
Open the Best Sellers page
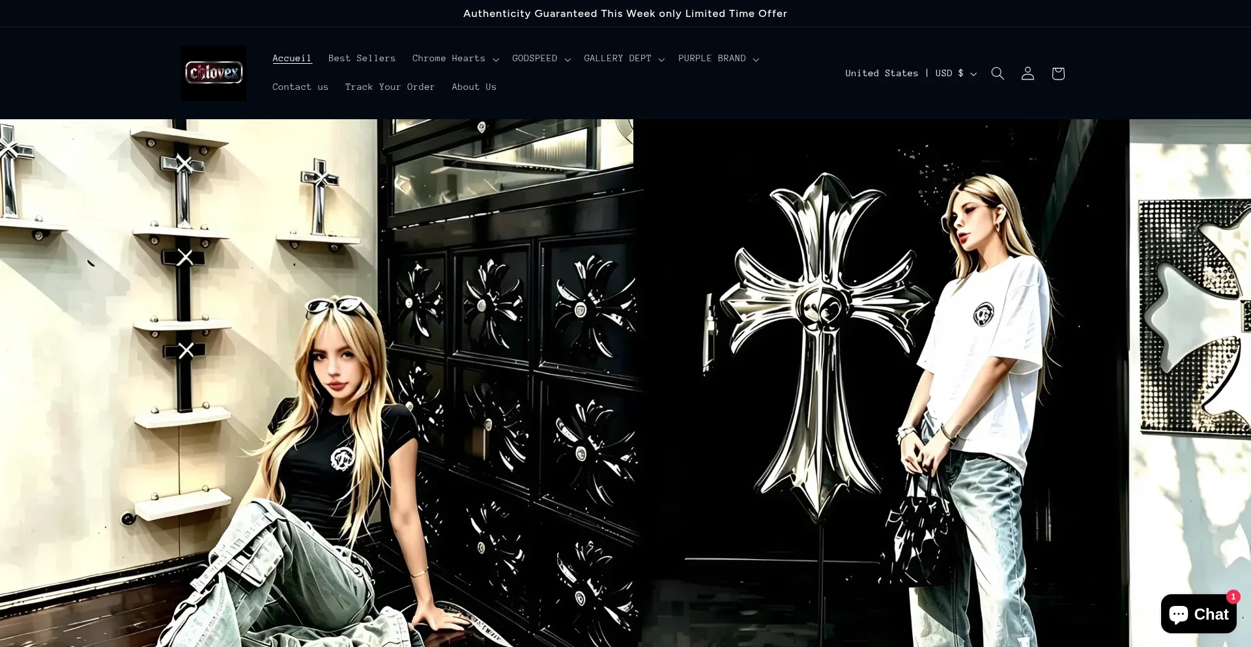362,59
